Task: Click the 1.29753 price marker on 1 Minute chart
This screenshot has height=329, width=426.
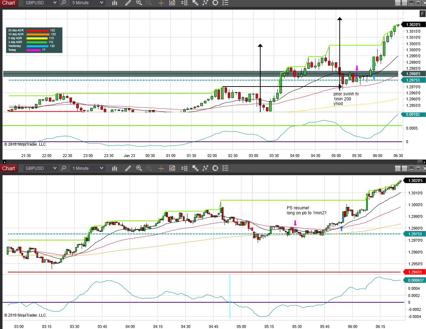Action: 415,234
